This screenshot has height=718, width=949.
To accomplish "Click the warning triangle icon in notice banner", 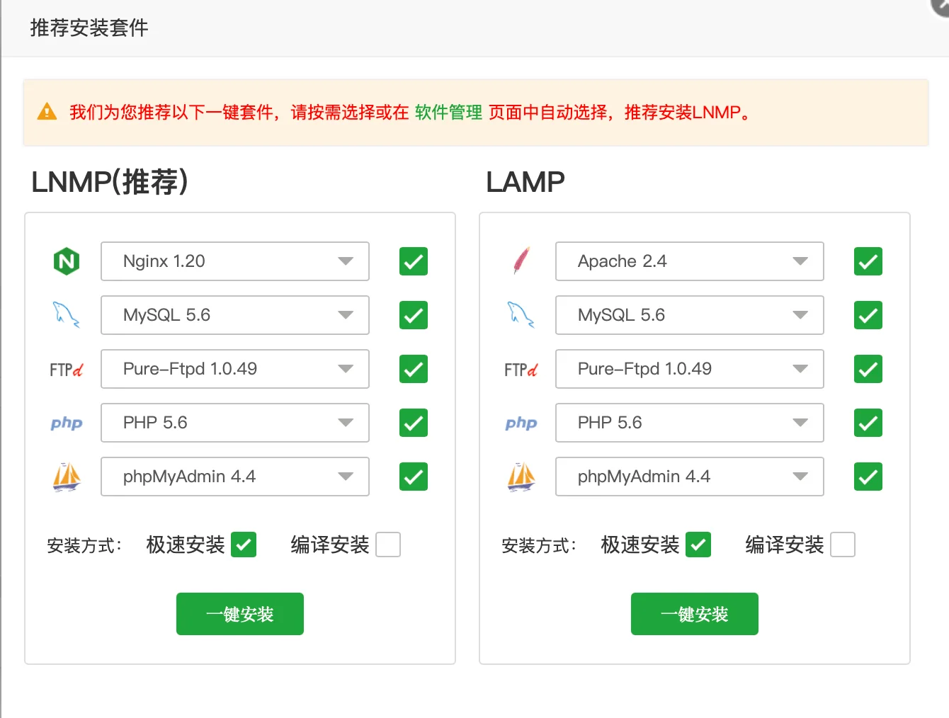I will (x=47, y=111).
